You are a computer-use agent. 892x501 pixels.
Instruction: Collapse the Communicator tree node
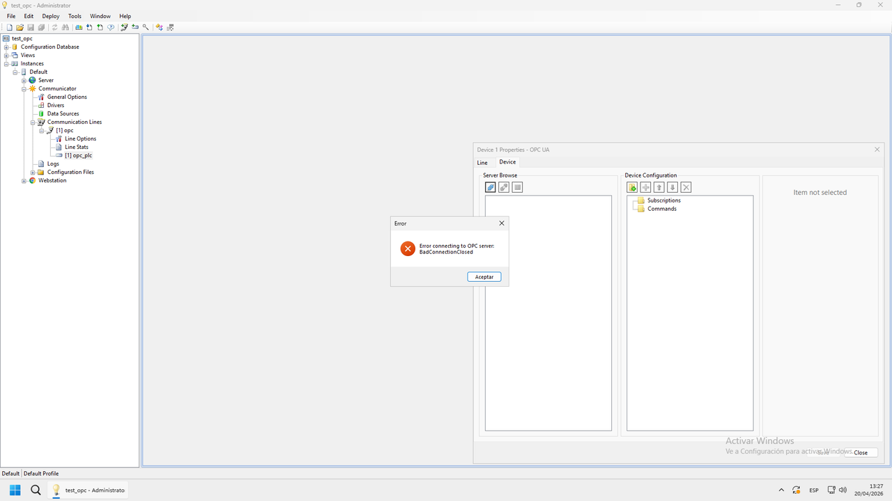coord(24,88)
